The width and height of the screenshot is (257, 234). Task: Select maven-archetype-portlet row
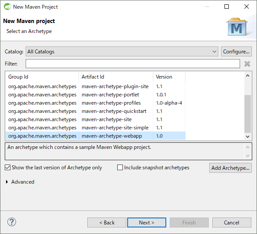pos(96,95)
